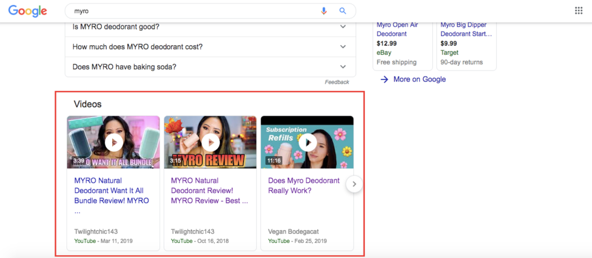Start voice search with microphone icon
Screen dimensions: 592x258
click(x=324, y=11)
